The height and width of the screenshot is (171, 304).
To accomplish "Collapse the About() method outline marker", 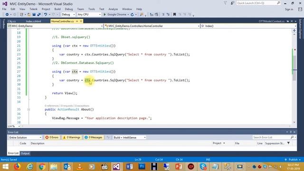I will (x=28, y=110).
